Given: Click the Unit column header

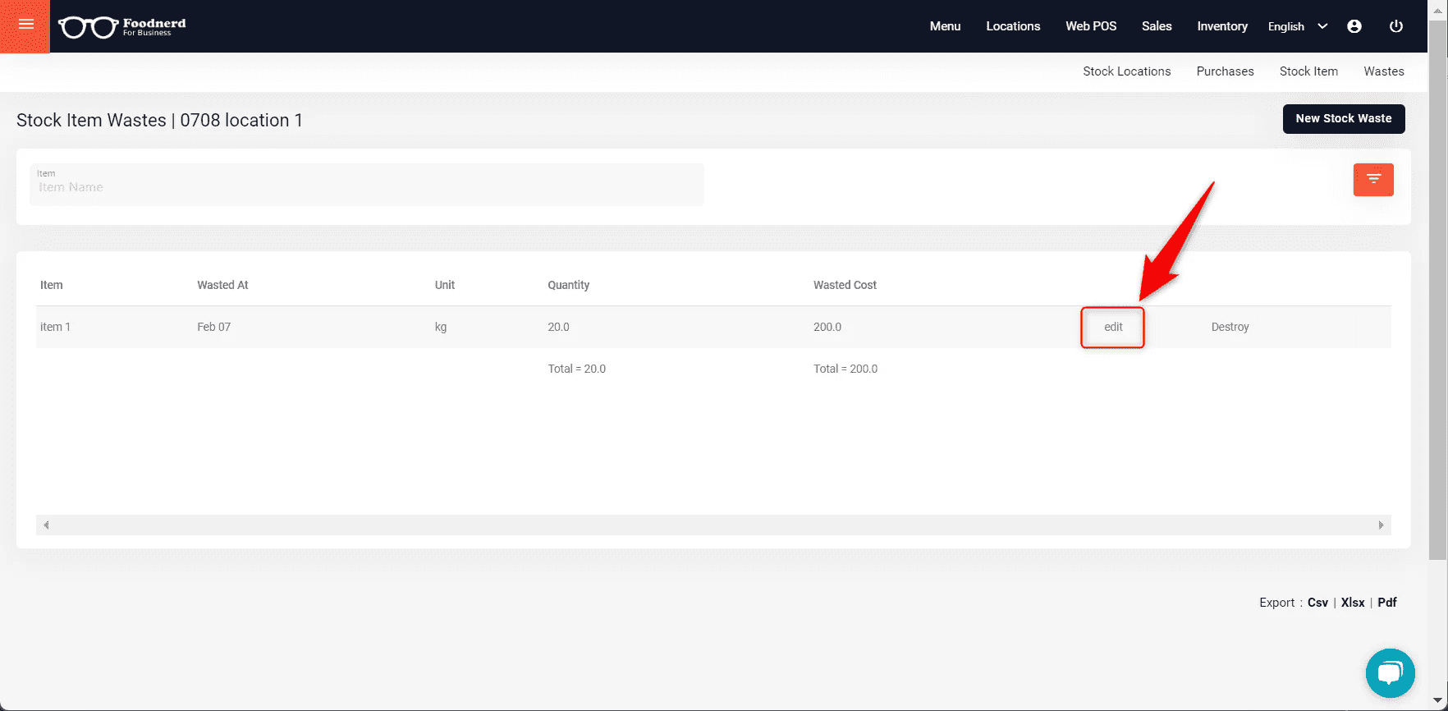Looking at the screenshot, I should click(445, 285).
